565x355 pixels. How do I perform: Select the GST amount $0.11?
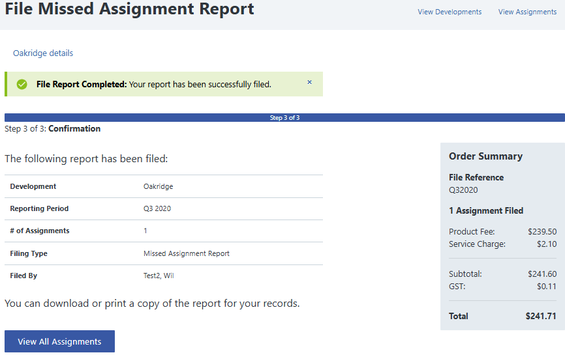click(x=546, y=286)
